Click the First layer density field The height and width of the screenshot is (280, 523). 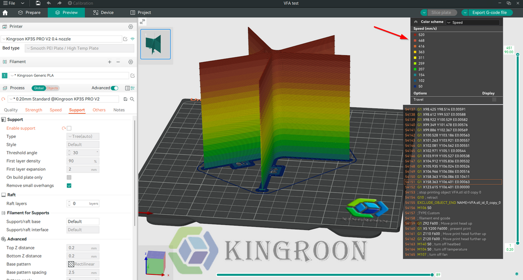(83, 161)
